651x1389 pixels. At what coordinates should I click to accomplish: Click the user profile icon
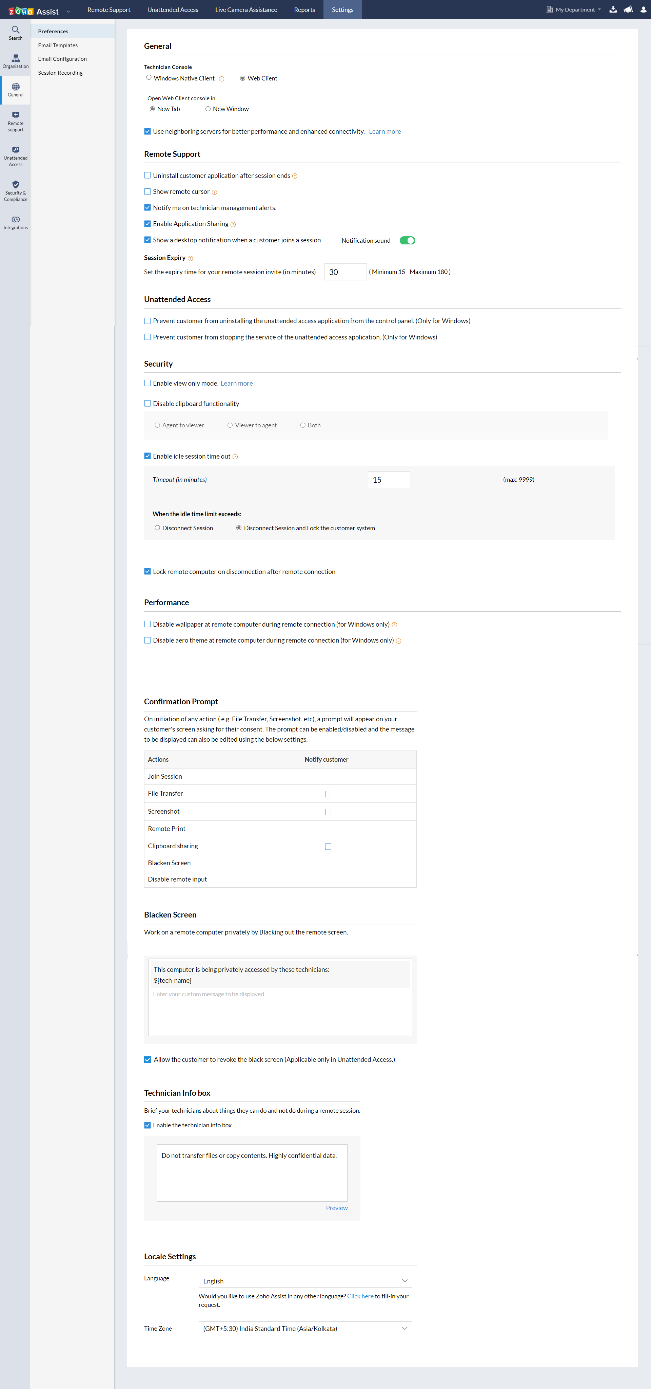643,9
